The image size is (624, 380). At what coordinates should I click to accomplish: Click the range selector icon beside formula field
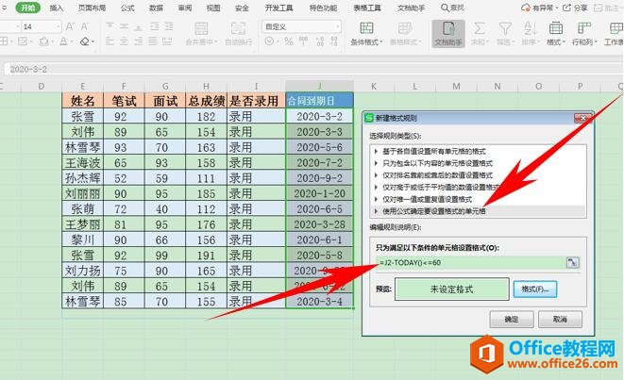pos(572,260)
